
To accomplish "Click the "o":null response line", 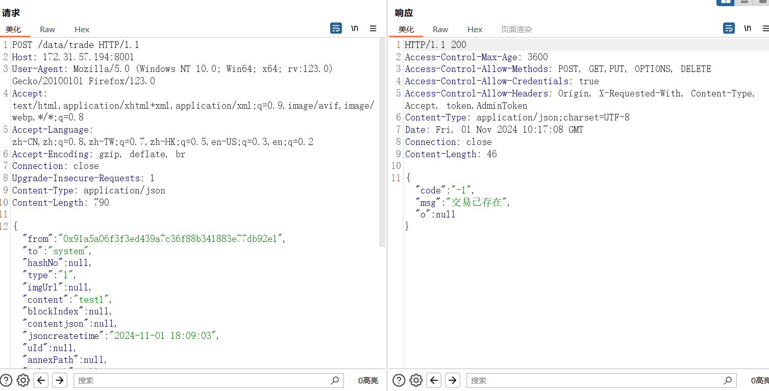I will pos(435,214).
